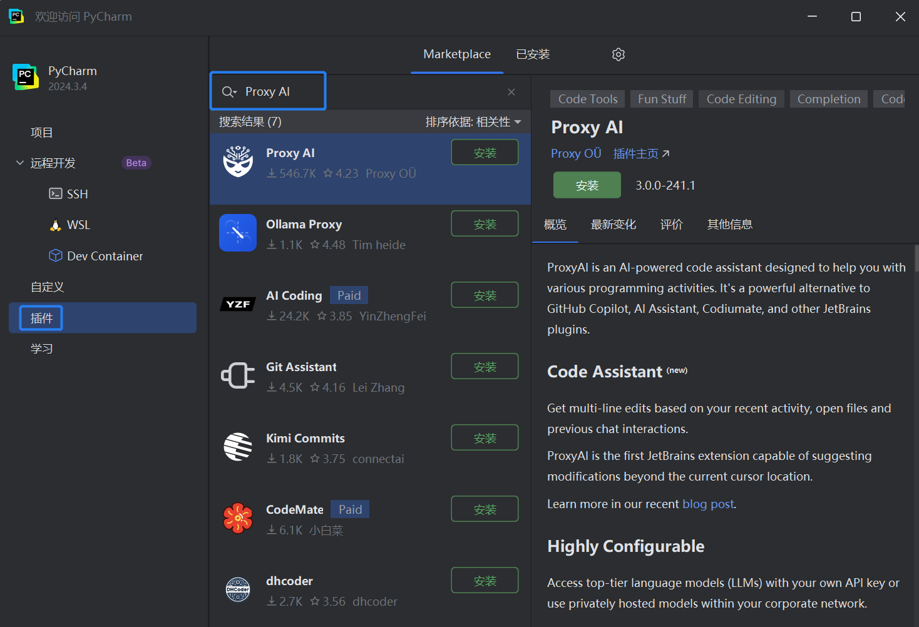
Task: Install the Ollama Proxy plugin
Action: (485, 224)
